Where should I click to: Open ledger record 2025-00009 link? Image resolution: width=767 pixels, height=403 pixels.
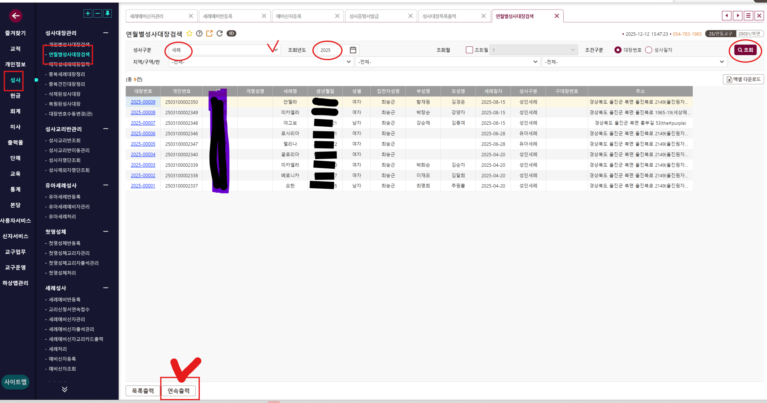pos(143,102)
